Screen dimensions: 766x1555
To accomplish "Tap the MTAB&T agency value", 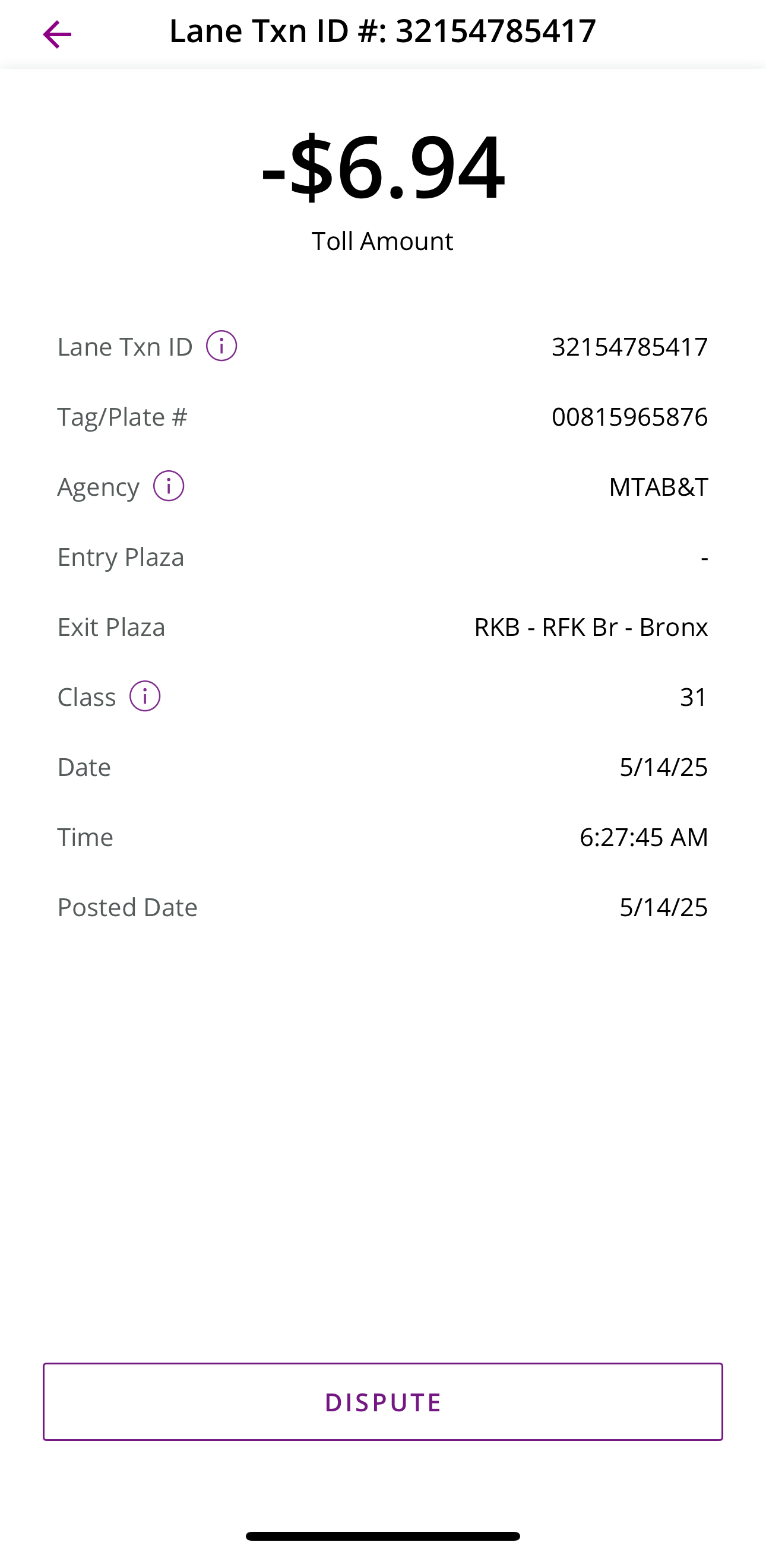I will (x=658, y=486).
